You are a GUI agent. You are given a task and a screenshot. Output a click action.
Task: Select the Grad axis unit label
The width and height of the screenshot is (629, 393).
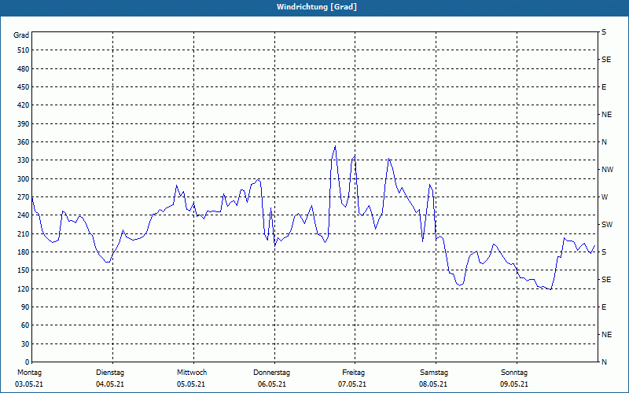21,35
